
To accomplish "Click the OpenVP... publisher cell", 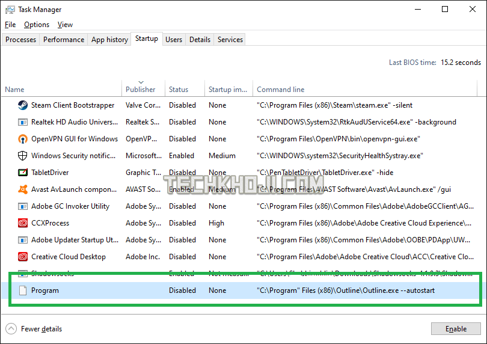I will [141, 139].
